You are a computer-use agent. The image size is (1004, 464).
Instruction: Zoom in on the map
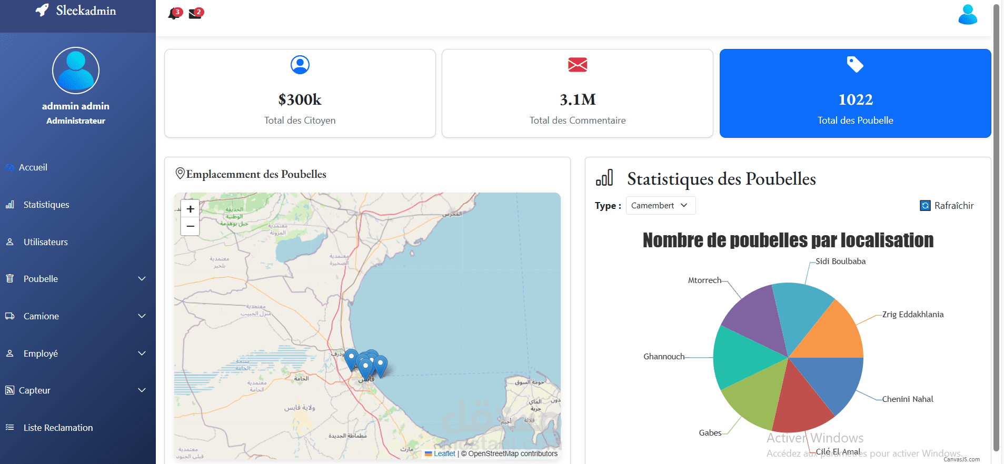pyautogui.click(x=190, y=209)
